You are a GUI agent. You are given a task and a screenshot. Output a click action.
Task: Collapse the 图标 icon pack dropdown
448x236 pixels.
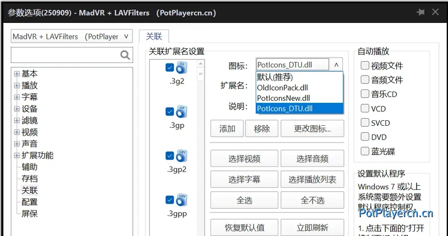tap(336, 65)
